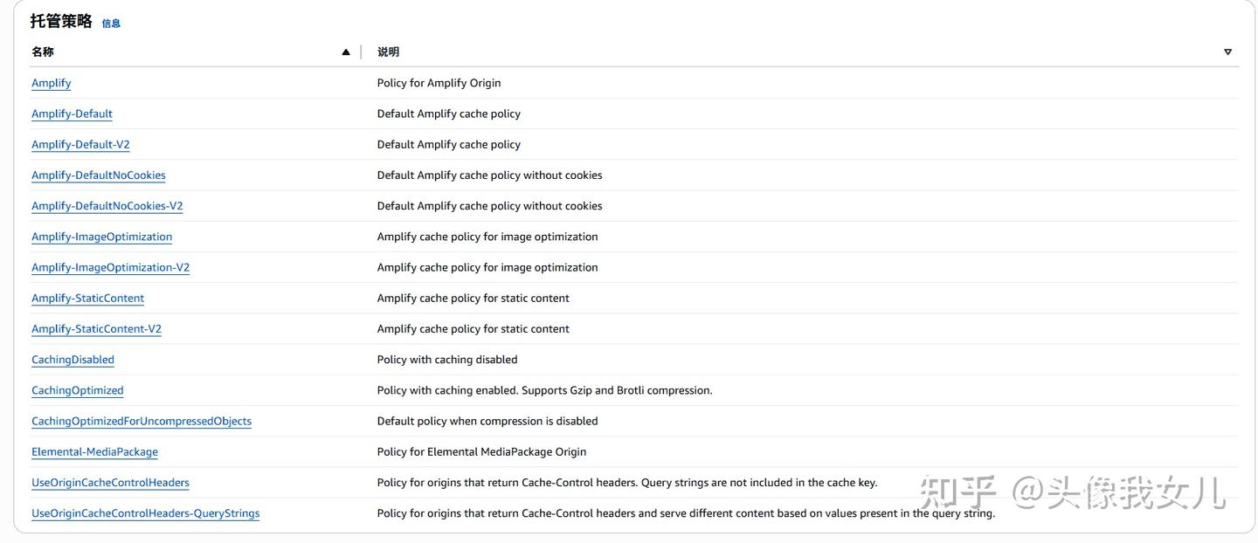Sort by the 说明 column descending arrow

click(1227, 52)
